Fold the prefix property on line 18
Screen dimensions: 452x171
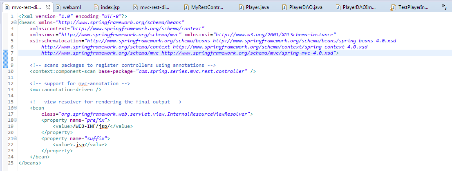[15, 120]
